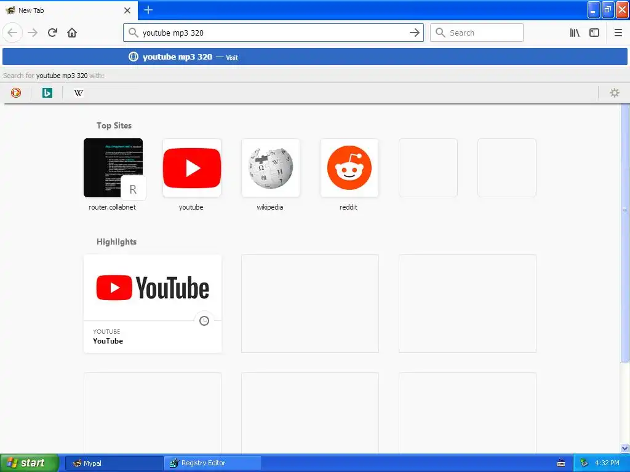The width and height of the screenshot is (630, 472).
Task: Open the Library bookshelf icon
Action: 575,33
